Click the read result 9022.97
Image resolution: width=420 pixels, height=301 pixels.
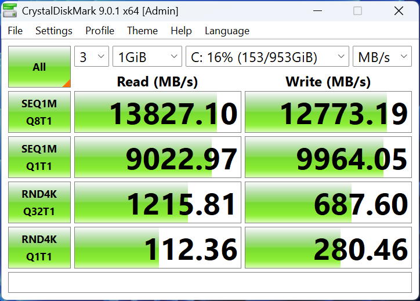(x=158, y=157)
